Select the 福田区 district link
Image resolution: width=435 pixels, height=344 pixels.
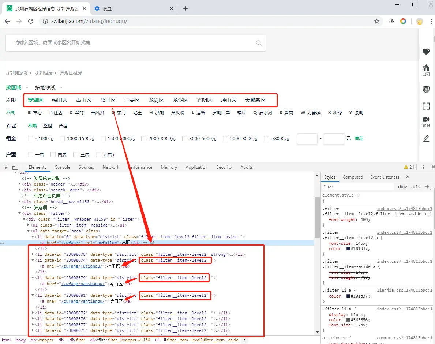(x=60, y=100)
